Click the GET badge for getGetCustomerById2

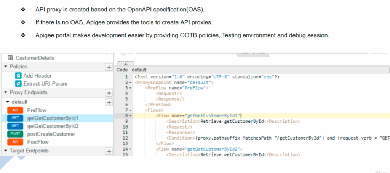click(x=15, y=126)
